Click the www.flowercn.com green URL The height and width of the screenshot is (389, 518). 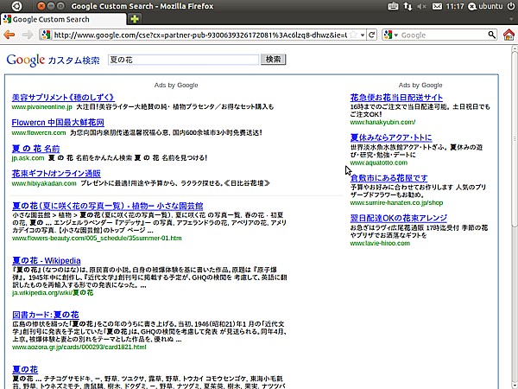tap(39, 132)
